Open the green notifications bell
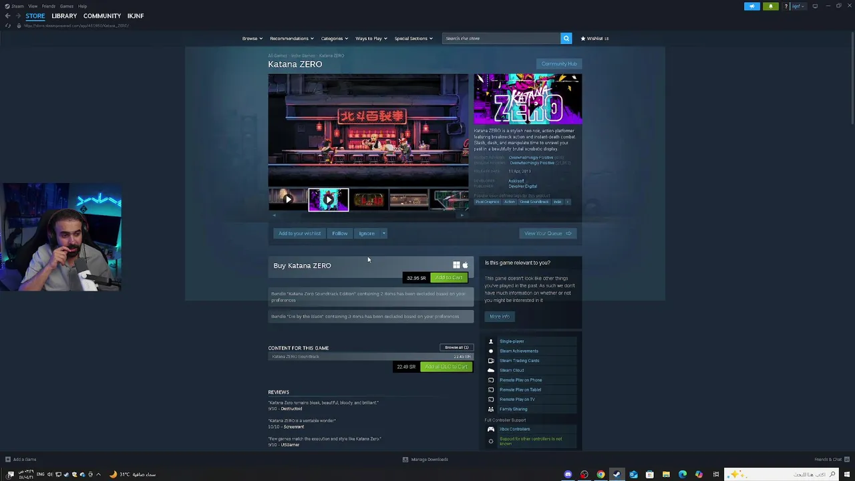Viewport: 855px width, 481px height. coord(770,6)
